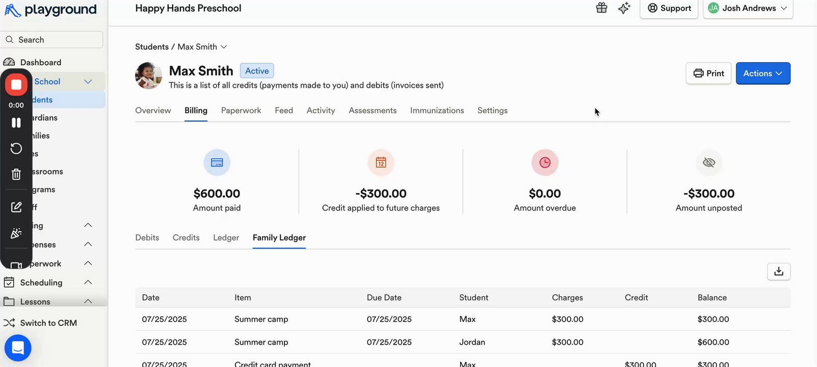Download the family ledger with the export icon
The height and width of the screenshot is (367, 817).
click(x=778, y=272)
